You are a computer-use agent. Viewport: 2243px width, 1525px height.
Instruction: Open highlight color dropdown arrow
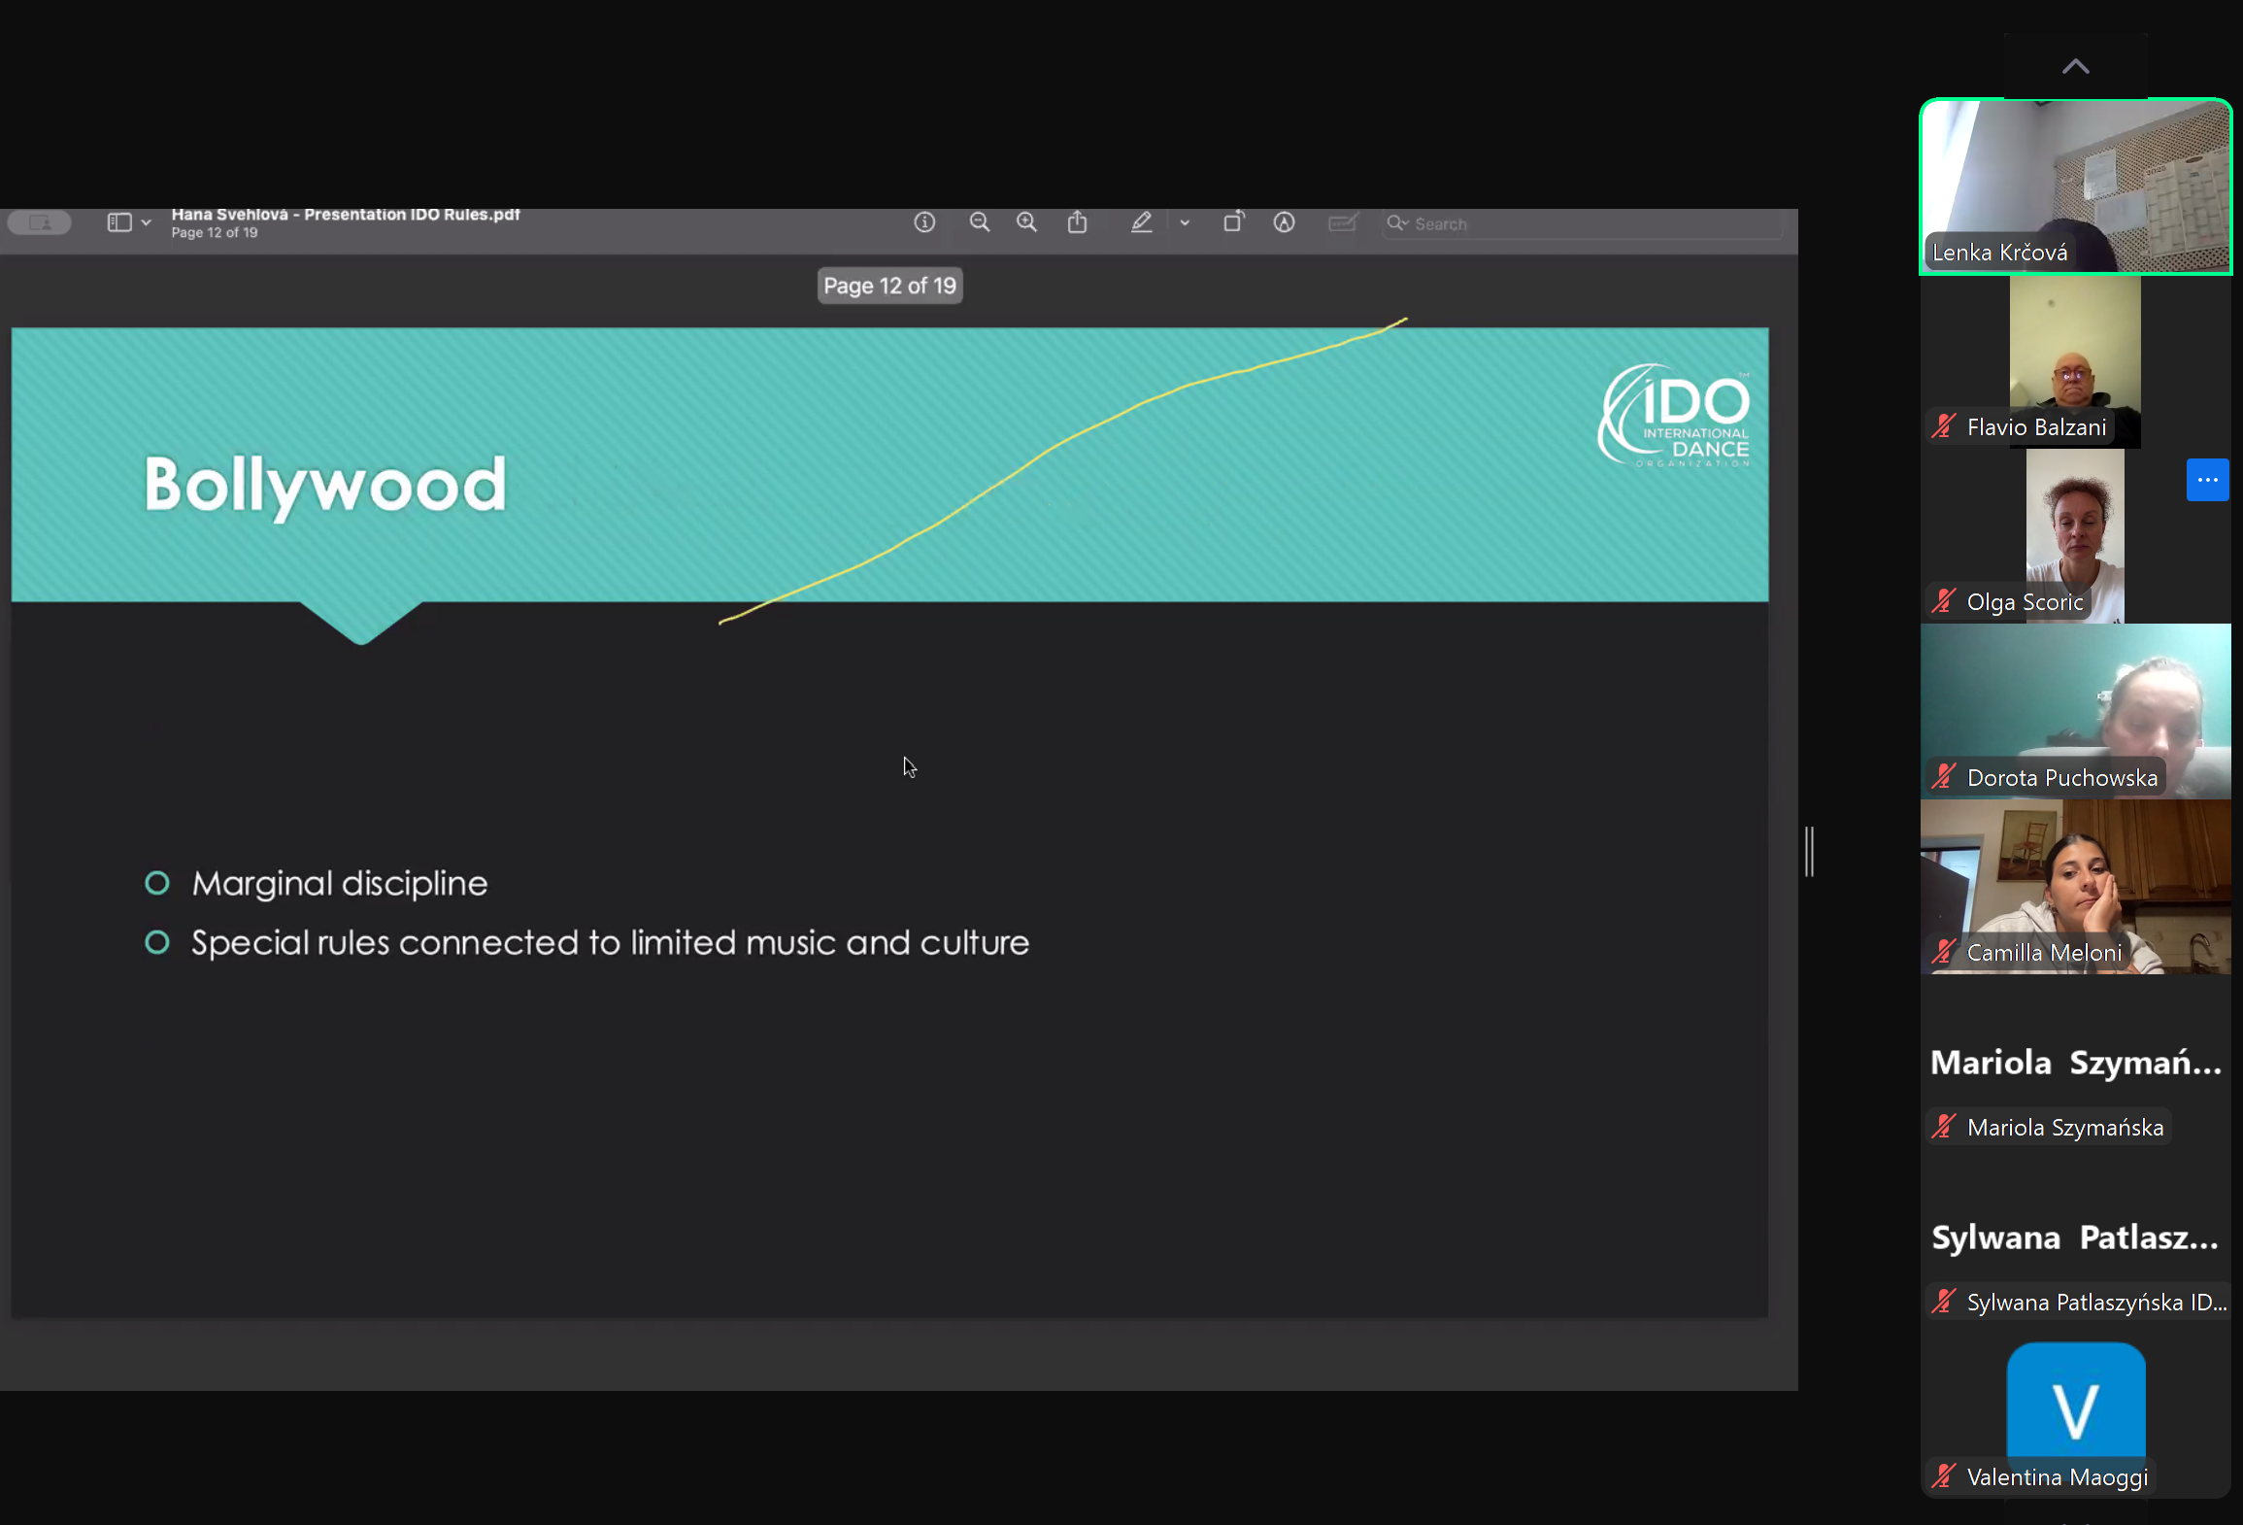click(1185, 222)
